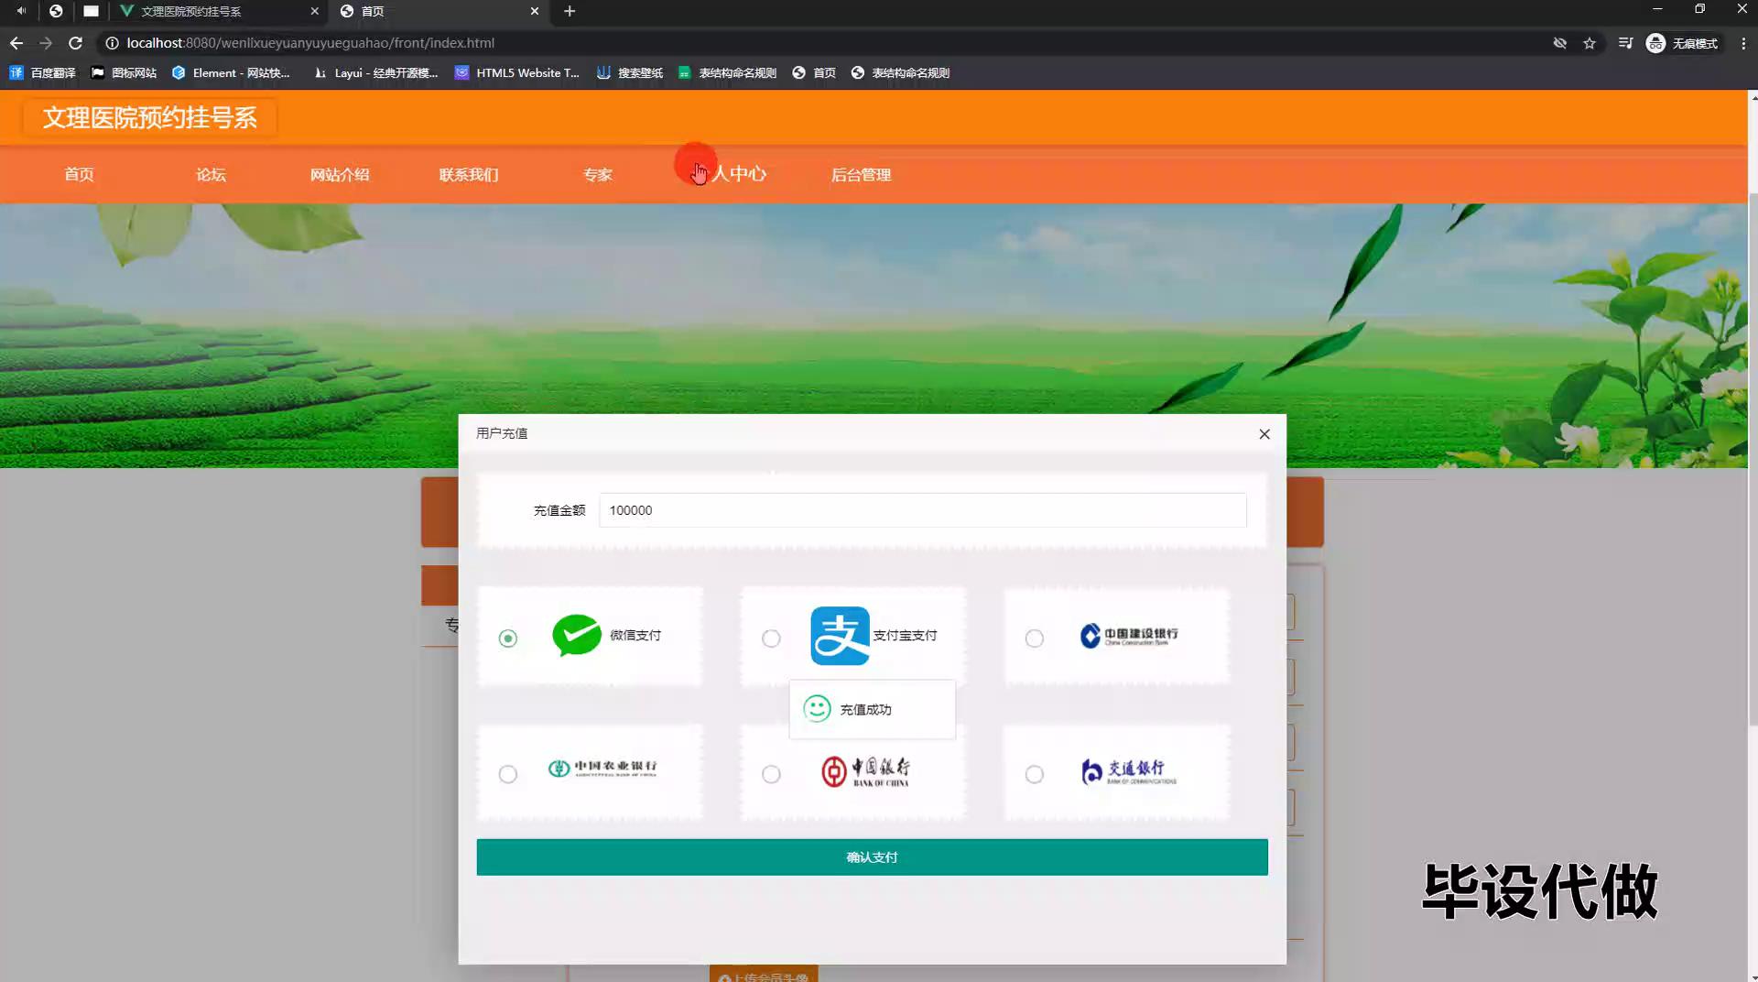Open the 无痕模式 incognito profile menu

(x=1682, y=43)
